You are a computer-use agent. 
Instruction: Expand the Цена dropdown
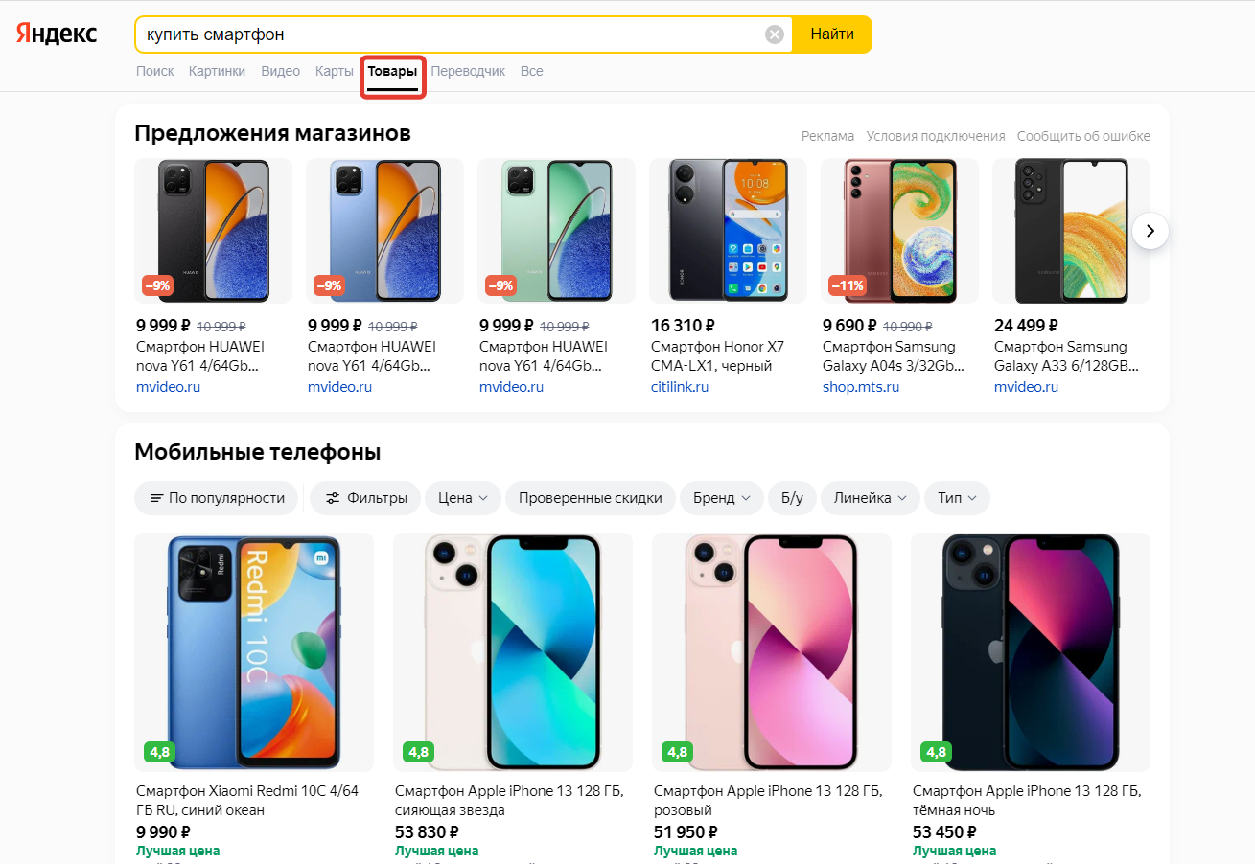[463, 498]
